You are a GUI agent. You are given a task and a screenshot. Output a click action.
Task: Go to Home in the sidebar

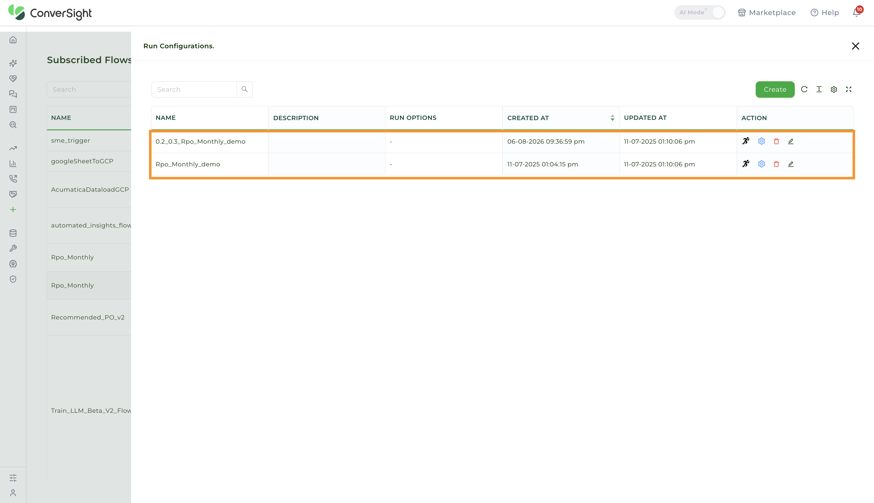click(x=13, y=40)
